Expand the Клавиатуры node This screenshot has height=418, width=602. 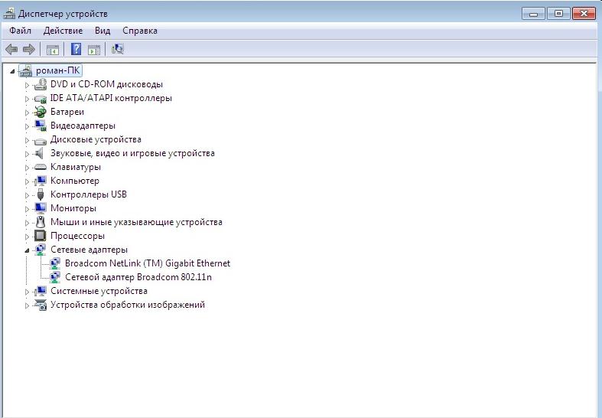tap(27, 168)
